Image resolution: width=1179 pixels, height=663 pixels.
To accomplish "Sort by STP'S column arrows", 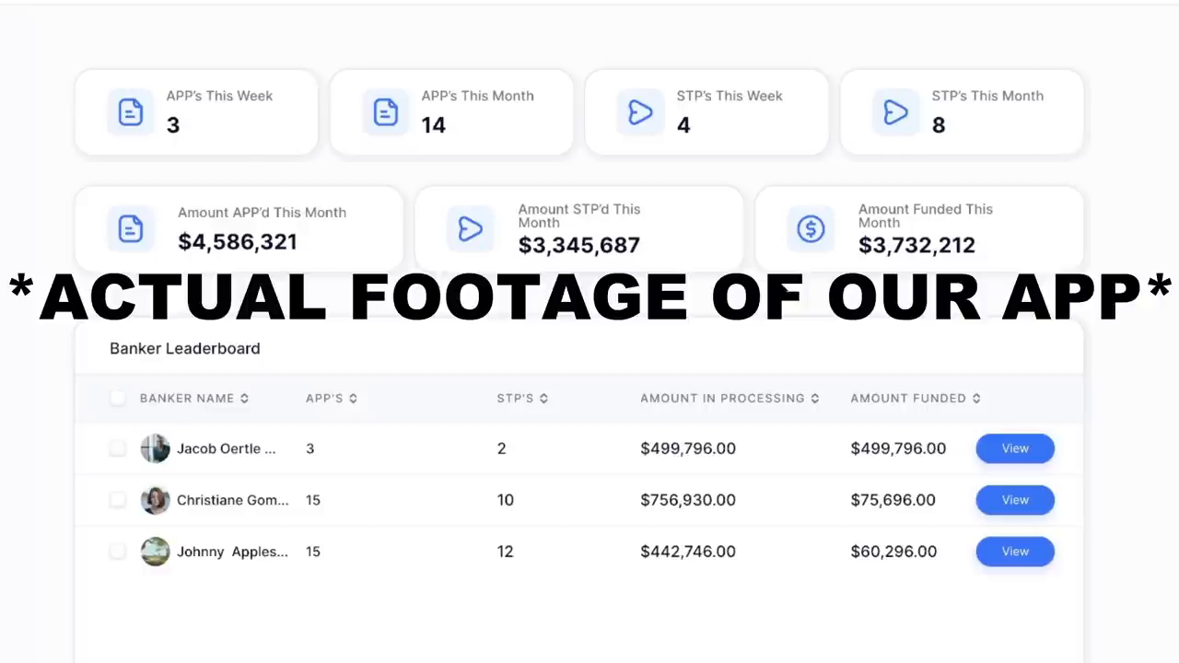I will pos(543,399).
